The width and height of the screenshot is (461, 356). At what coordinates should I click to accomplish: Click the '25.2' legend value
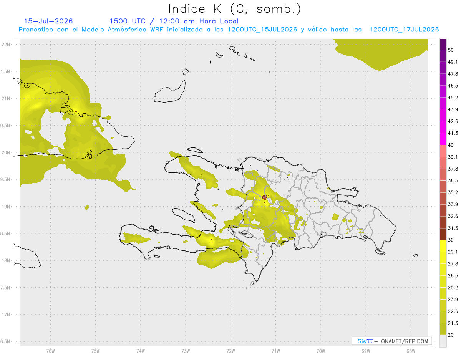[x=453, y=288]
